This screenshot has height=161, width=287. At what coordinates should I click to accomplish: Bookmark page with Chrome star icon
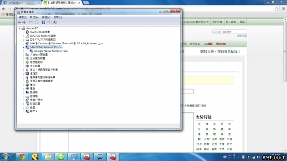(x=277, y=9)
